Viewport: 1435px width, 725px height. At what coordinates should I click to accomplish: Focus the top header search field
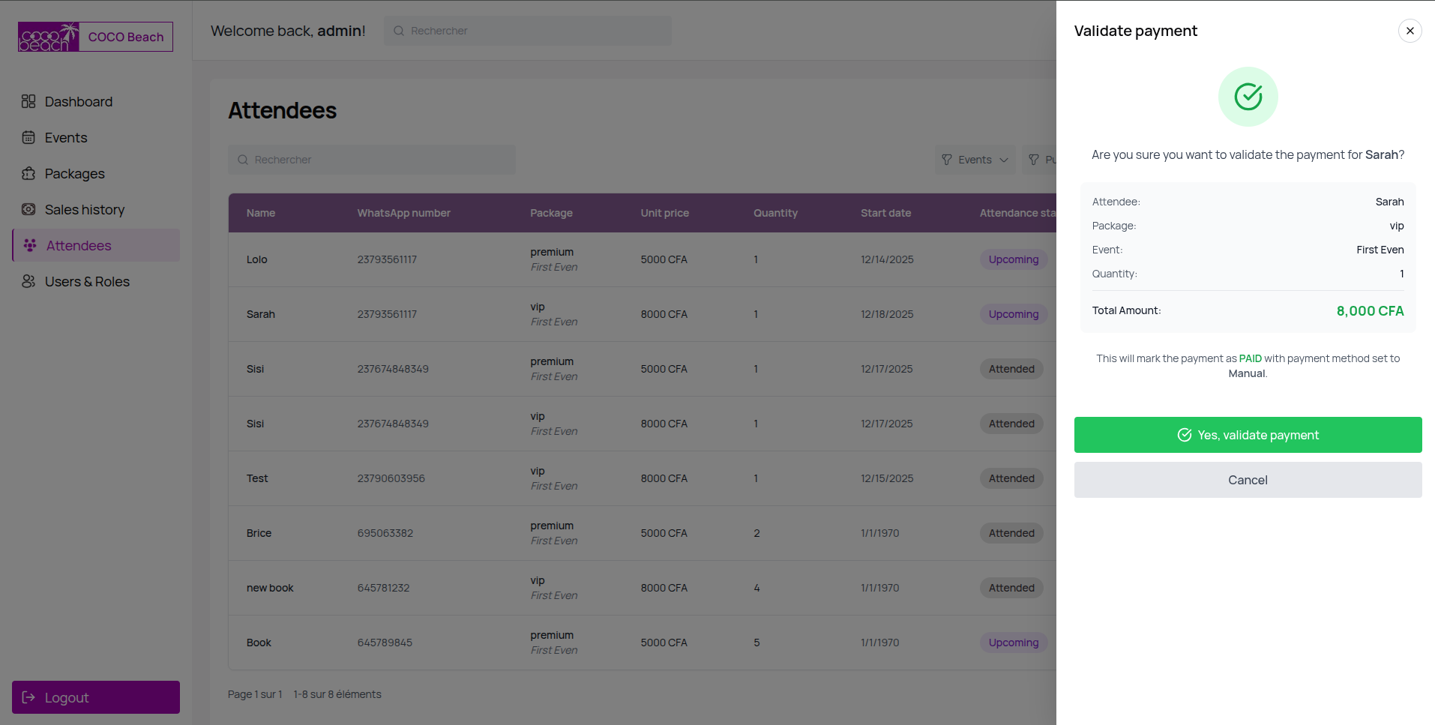[528, 31]
